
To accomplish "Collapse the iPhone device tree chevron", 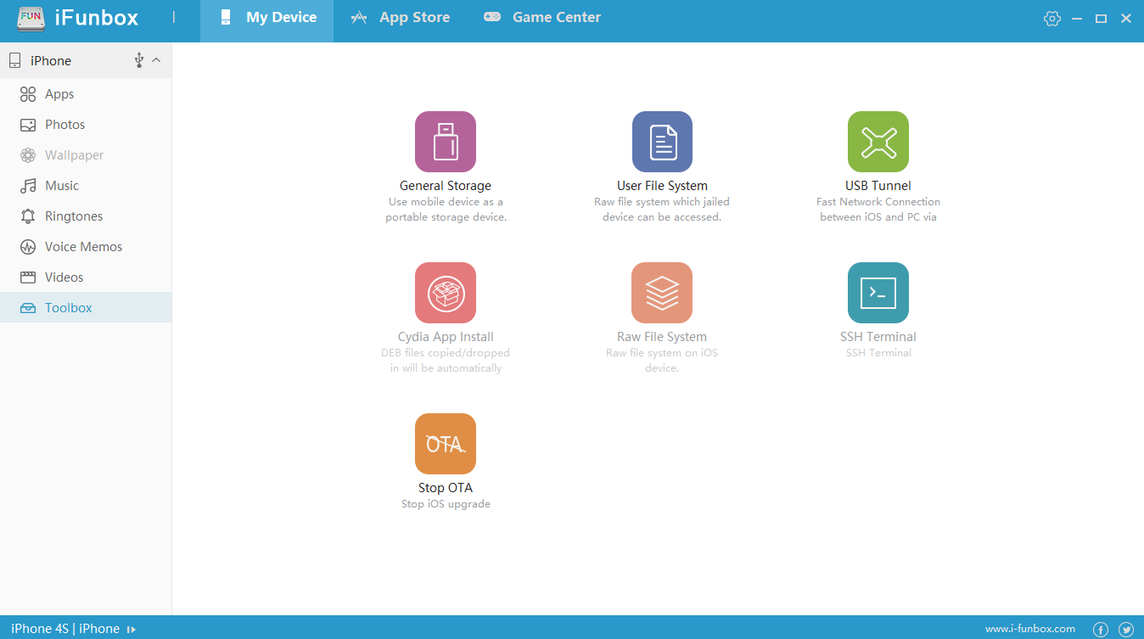I will pyautogui.click(x=156, y=60).
